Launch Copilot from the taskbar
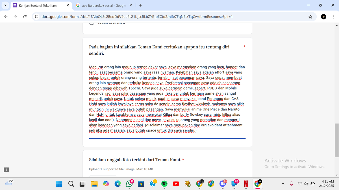The image size is (339, 190). (106, 184)
